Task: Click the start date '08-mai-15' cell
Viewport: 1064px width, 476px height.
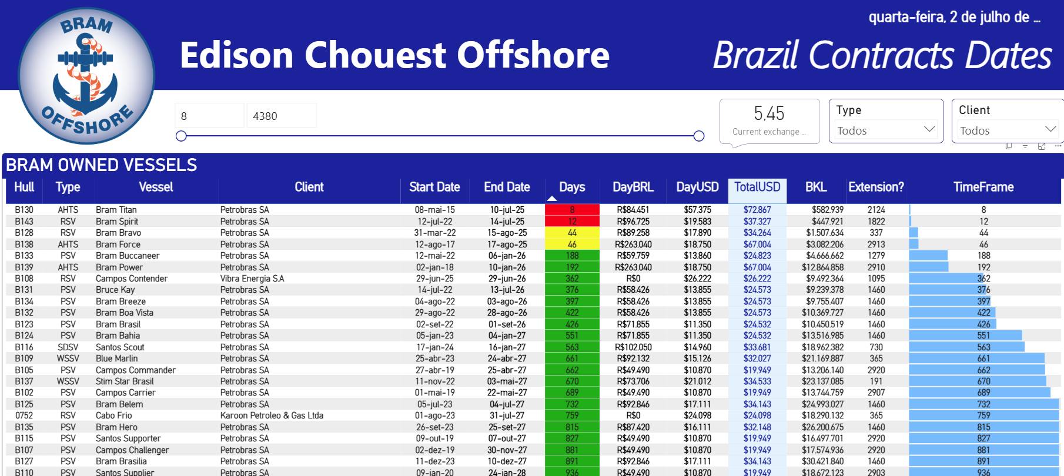Action: click(434, 210)
